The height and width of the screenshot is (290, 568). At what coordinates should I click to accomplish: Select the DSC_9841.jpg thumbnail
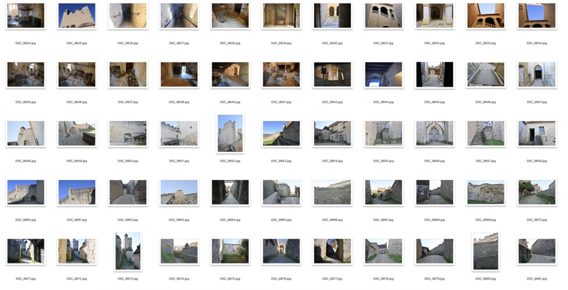coord(281,75)
